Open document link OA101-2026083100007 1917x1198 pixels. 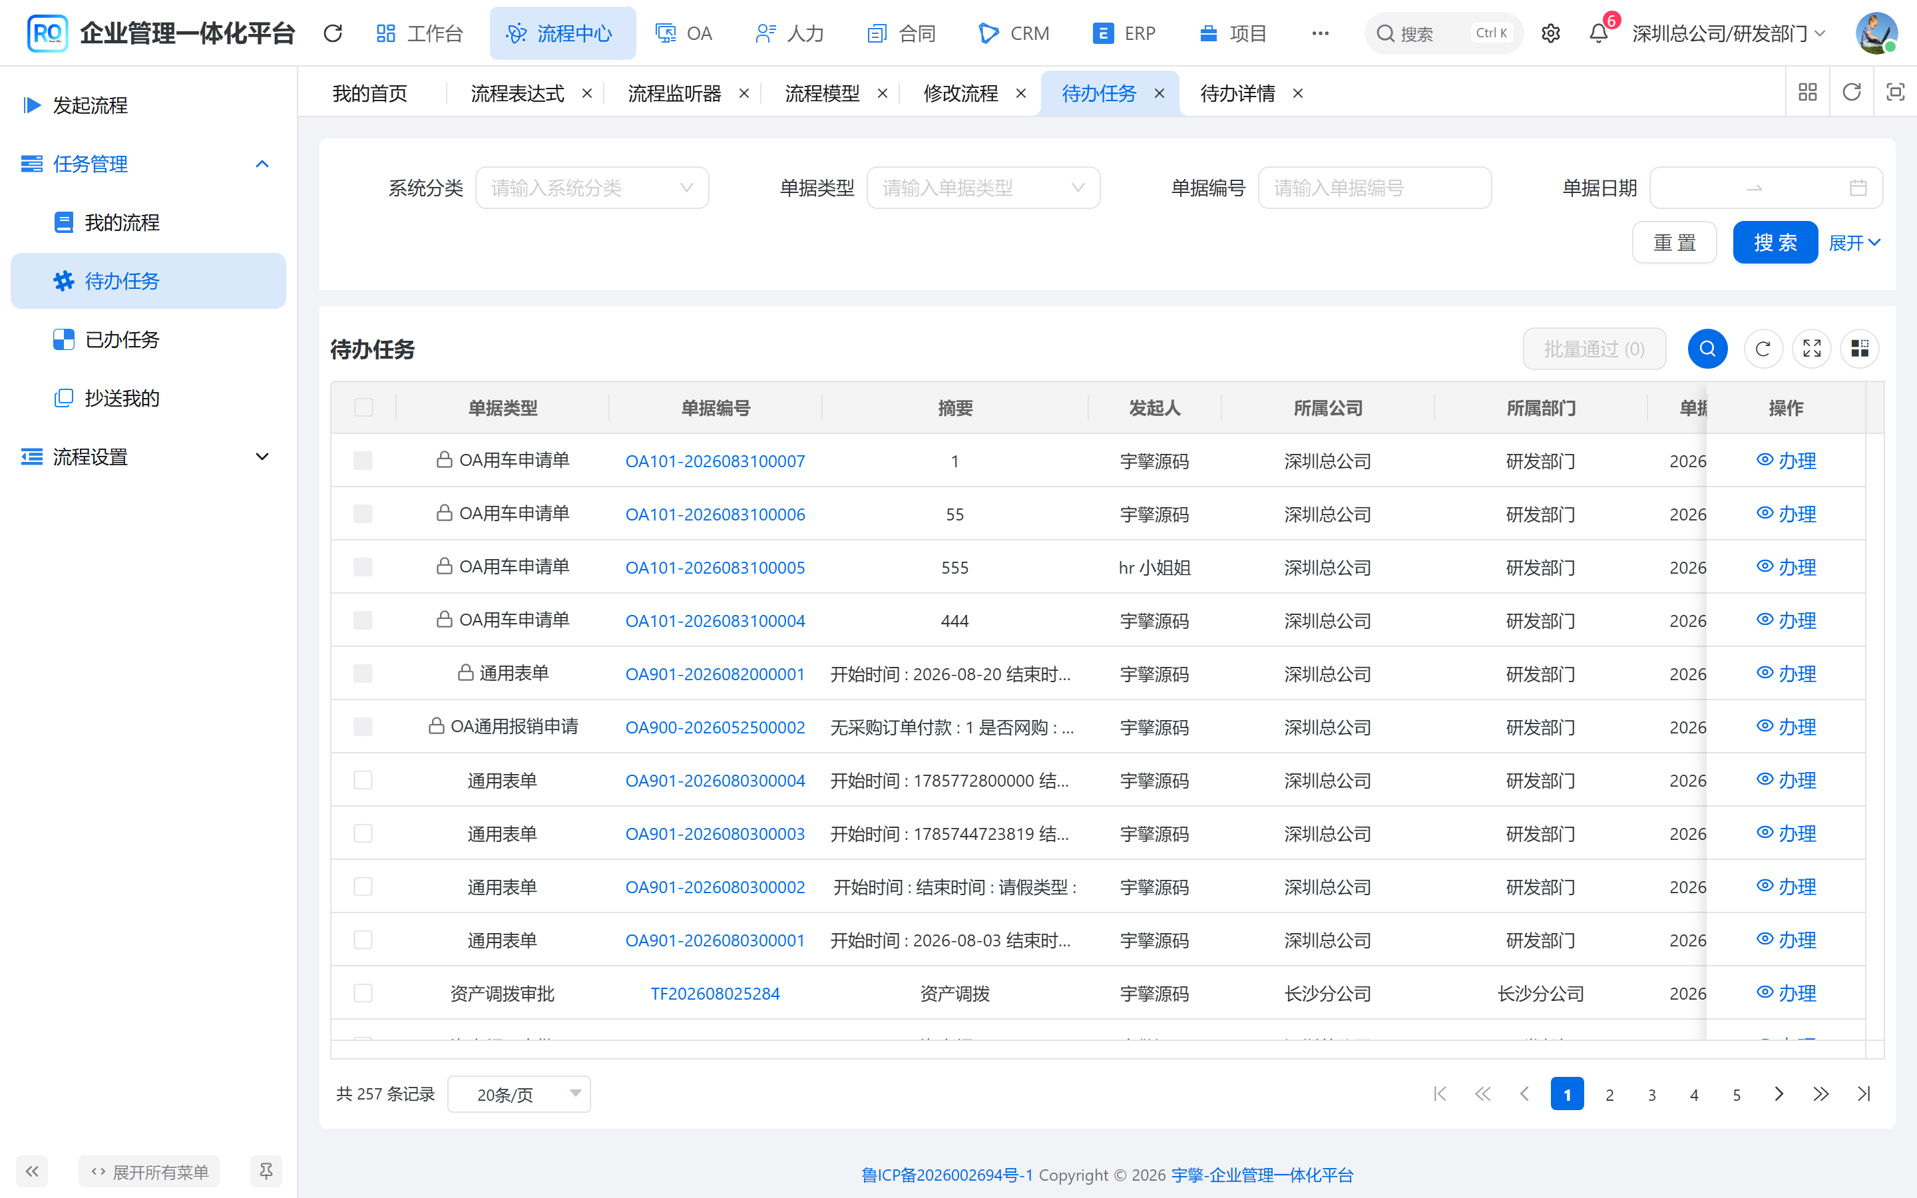point(716,461)
